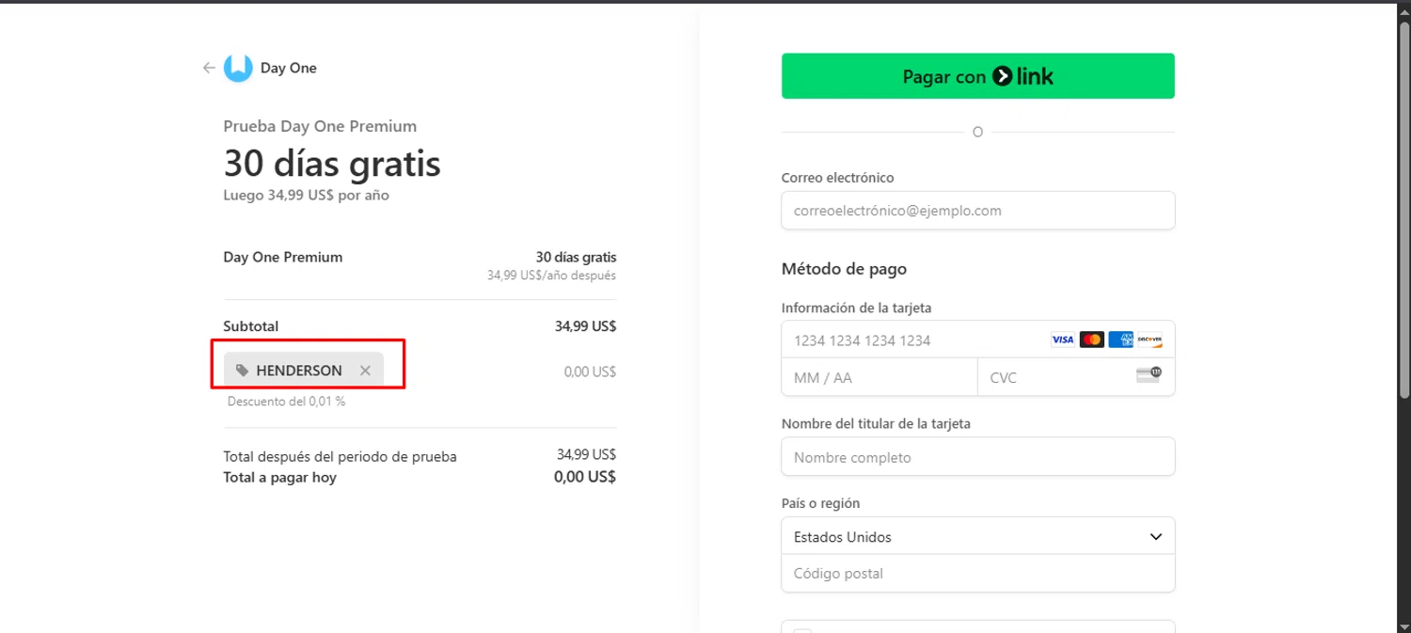Click the Discover card icon
The width and height of the screenshot is (1411, 633).
[x=1149, y=340]
